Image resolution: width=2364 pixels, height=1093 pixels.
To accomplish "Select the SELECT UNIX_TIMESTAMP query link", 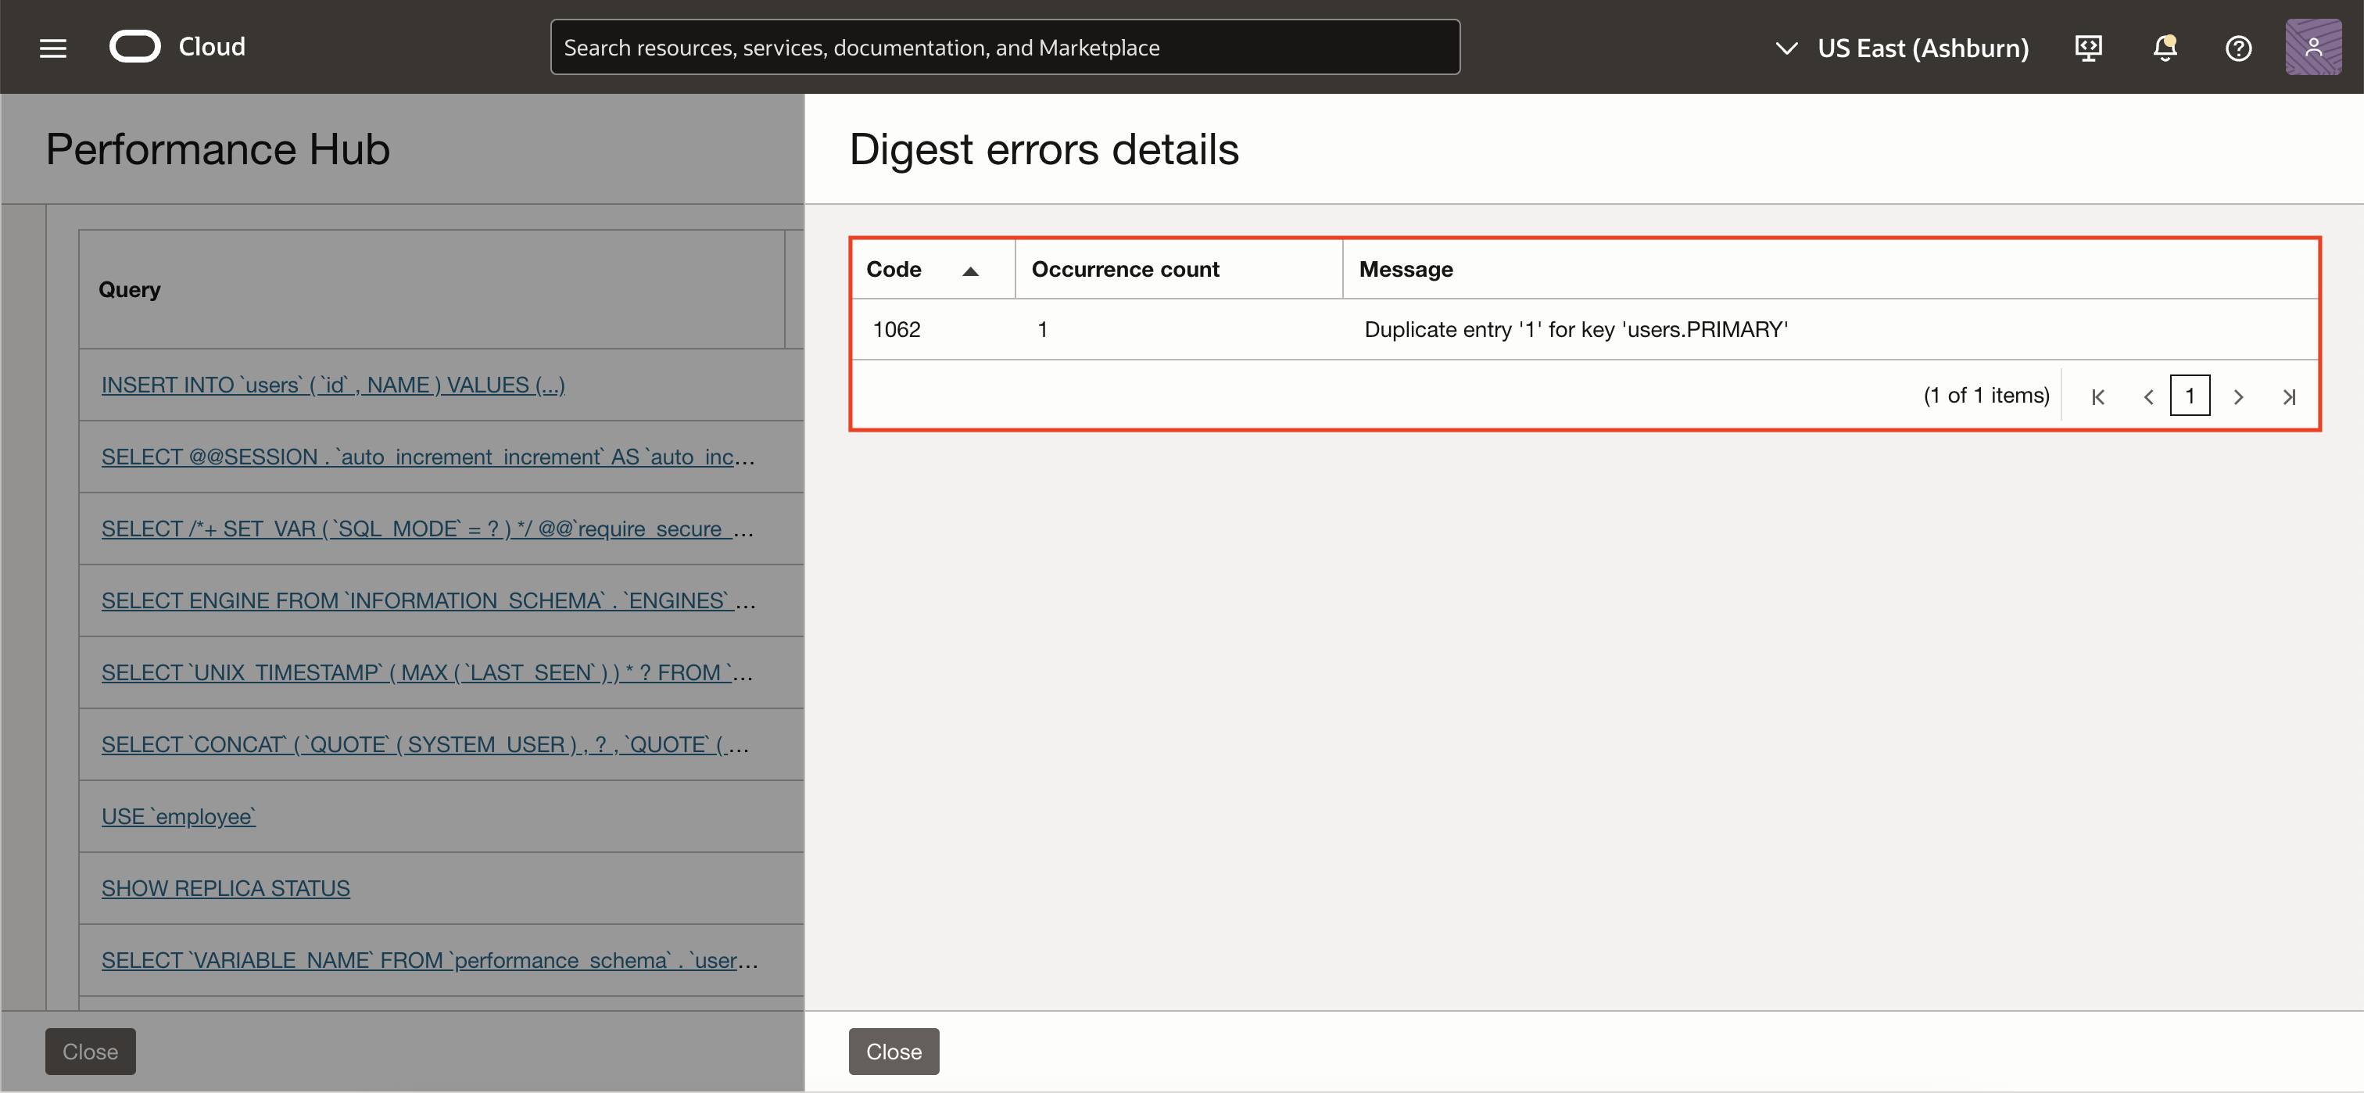I will click(426, 671).
